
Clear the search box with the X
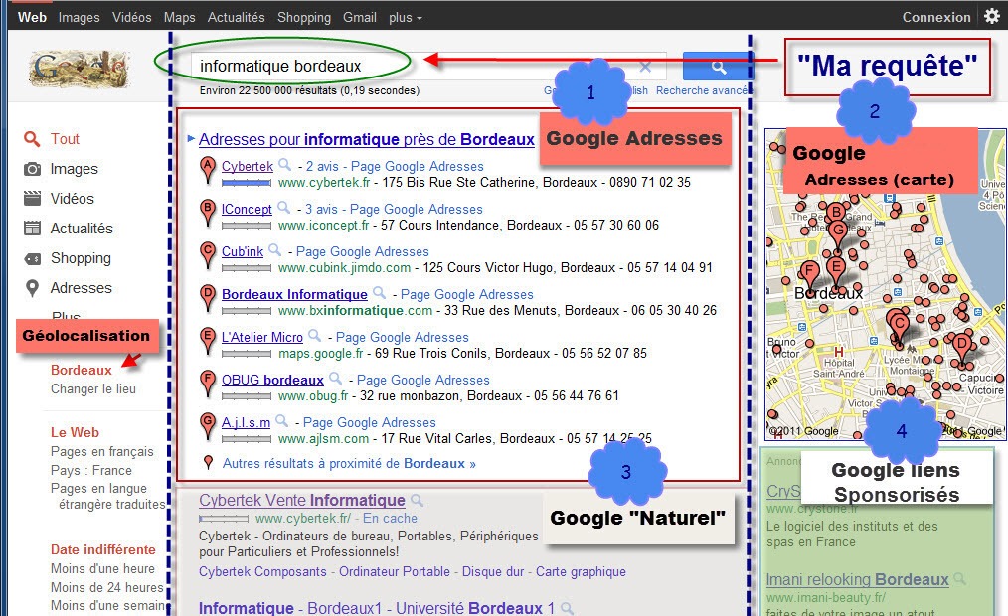pyautogui.click(x=645, y=67)
